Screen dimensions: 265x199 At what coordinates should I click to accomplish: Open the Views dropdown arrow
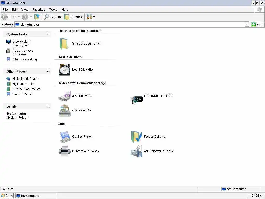[x=94, y=17]
